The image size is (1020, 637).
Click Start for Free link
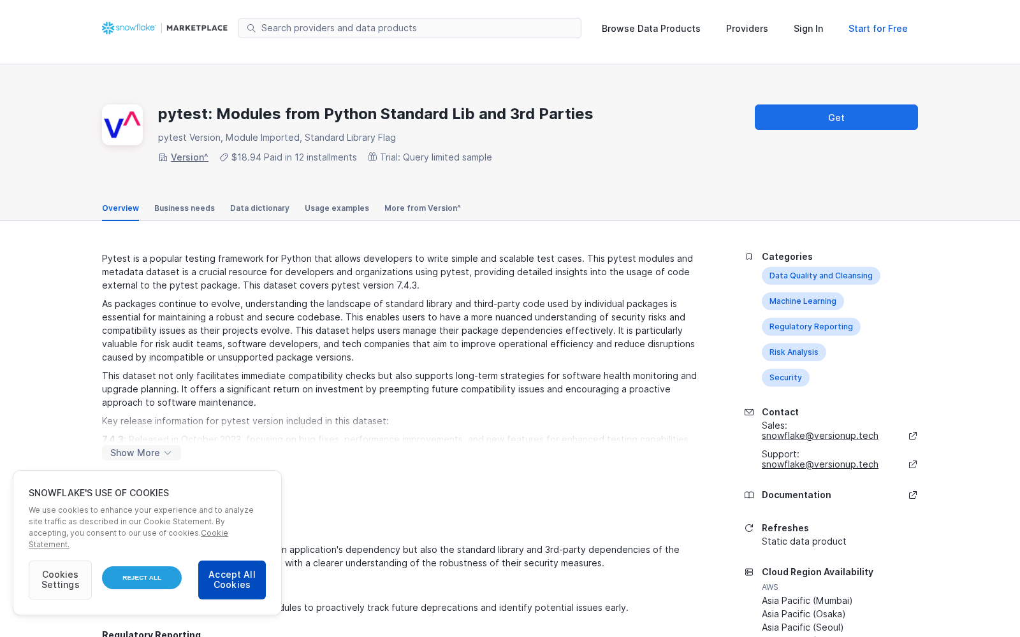(x=878, y=29)
